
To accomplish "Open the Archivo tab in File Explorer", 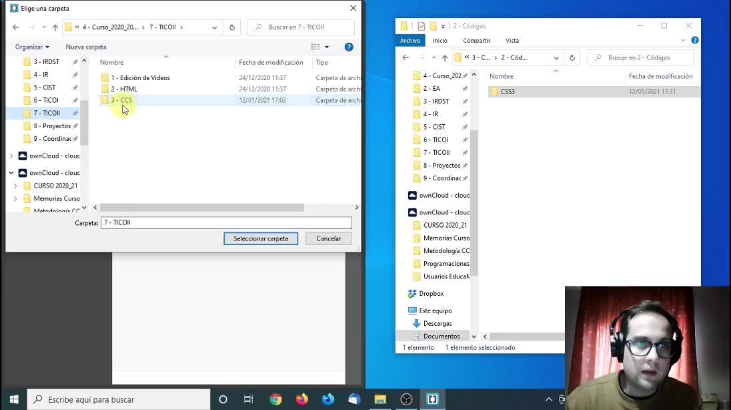I will (410, 41).
